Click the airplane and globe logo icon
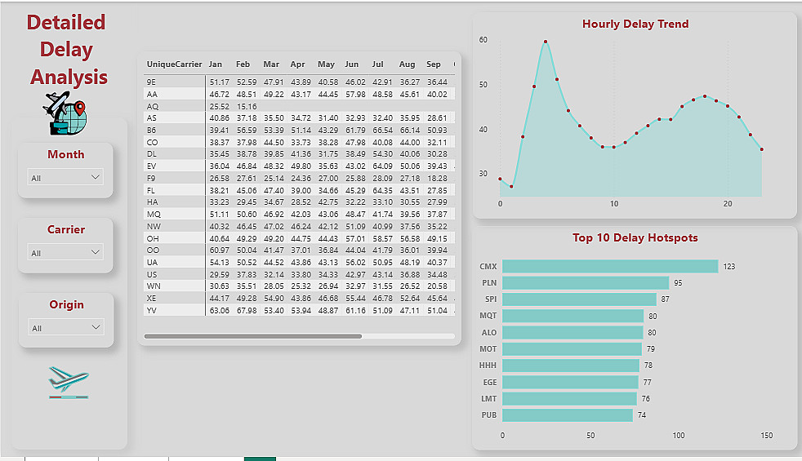The width and height of the screenshot is (802, 461). coord(65,113)
